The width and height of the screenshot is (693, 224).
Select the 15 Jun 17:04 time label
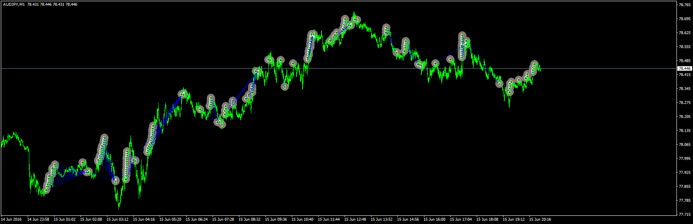(461, 219)
